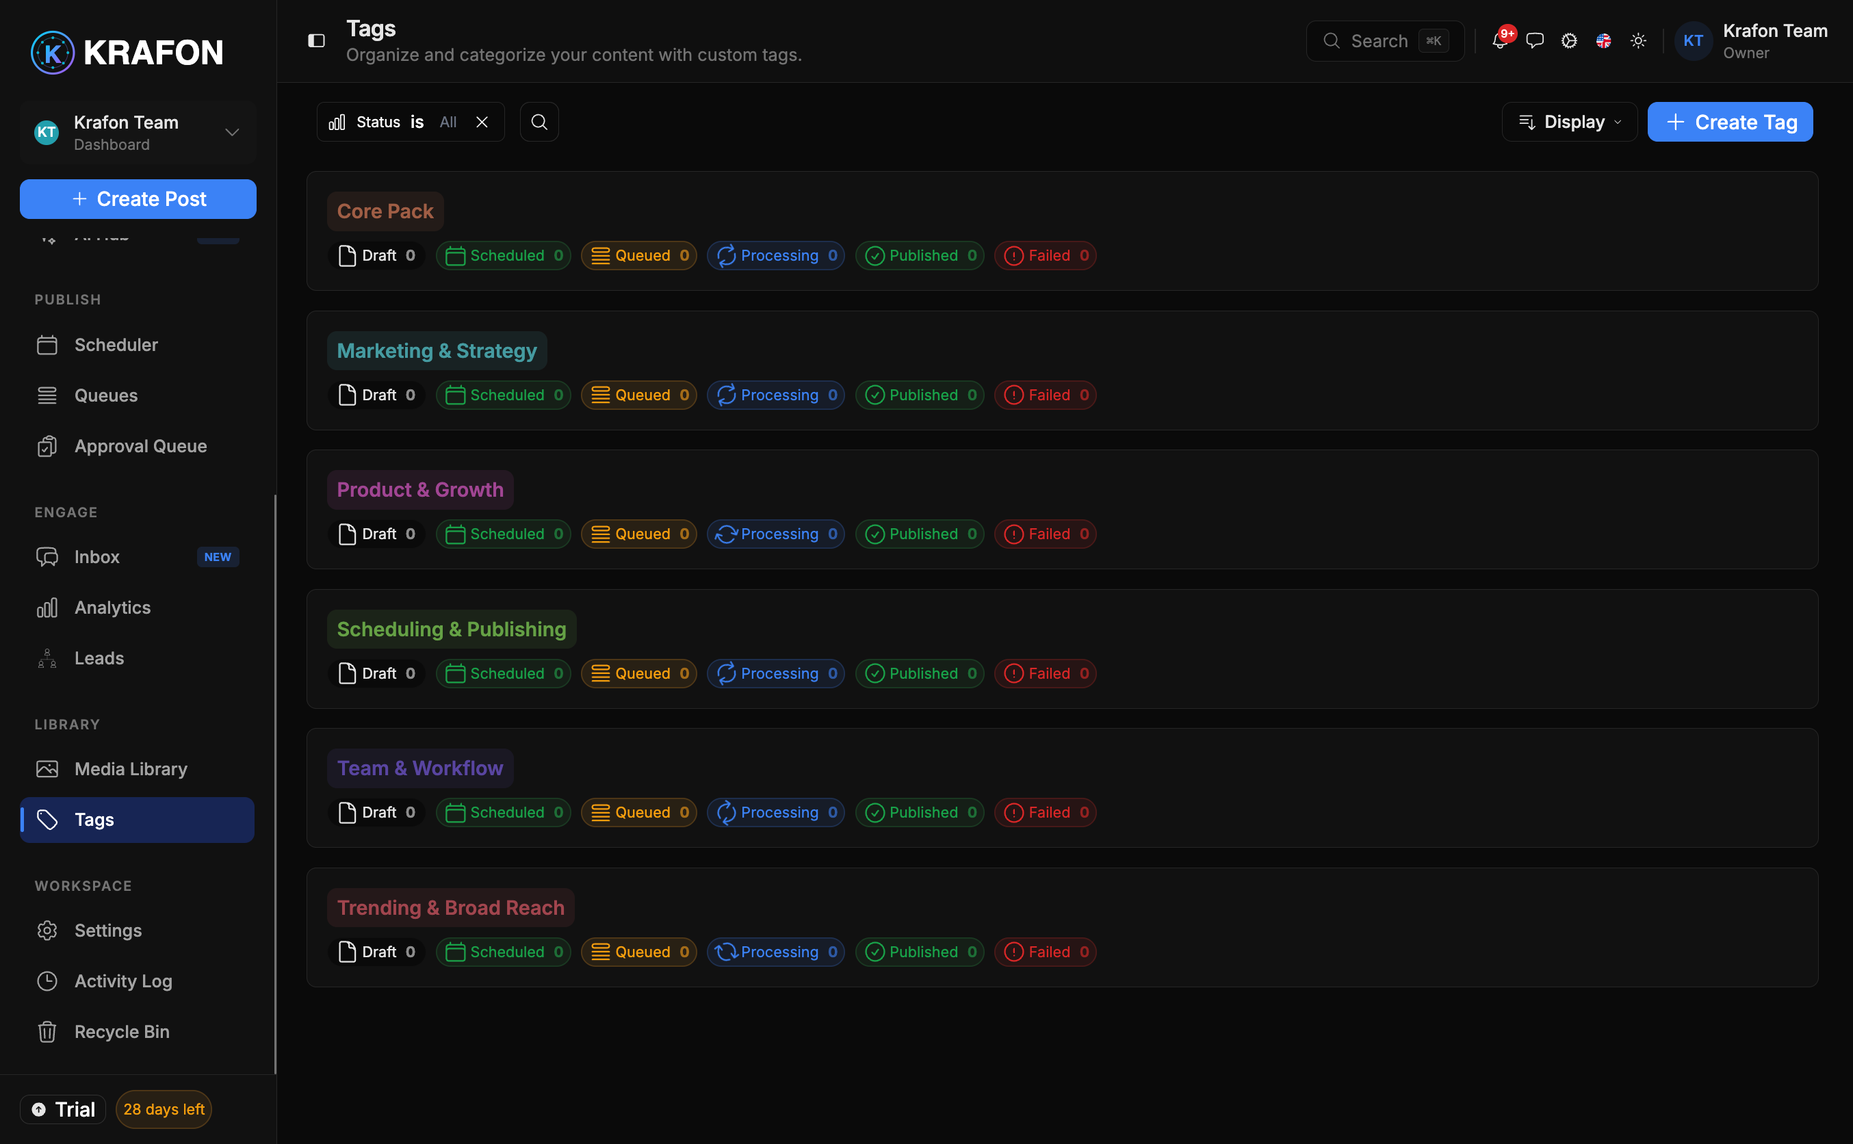Viewport: 1853px width, 1144px height.
Task: Click Queued badge in Trending & Broad Reach
Action: (x=638, y=952)
